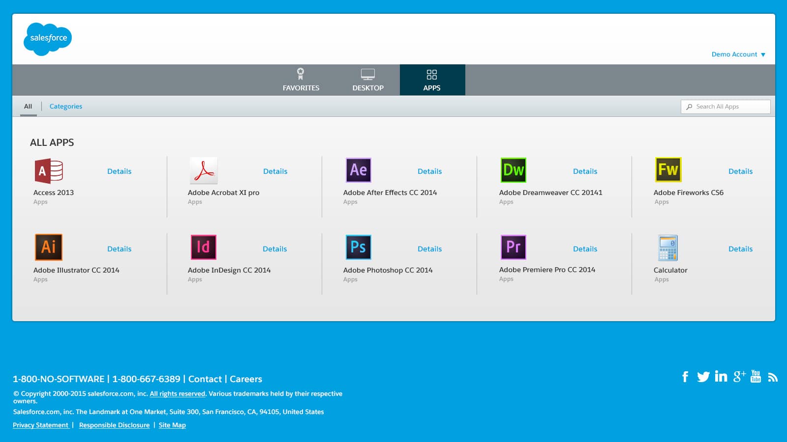
Task: Open the Responsible Disclosure link
Action: coord(114,425)
